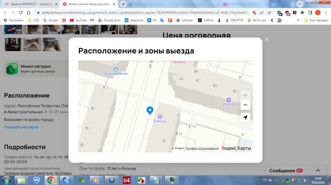Open Условия использования link on map
The width and height of the screenshot is (331, 185).
pyautogui.click(x=202, y=148)
